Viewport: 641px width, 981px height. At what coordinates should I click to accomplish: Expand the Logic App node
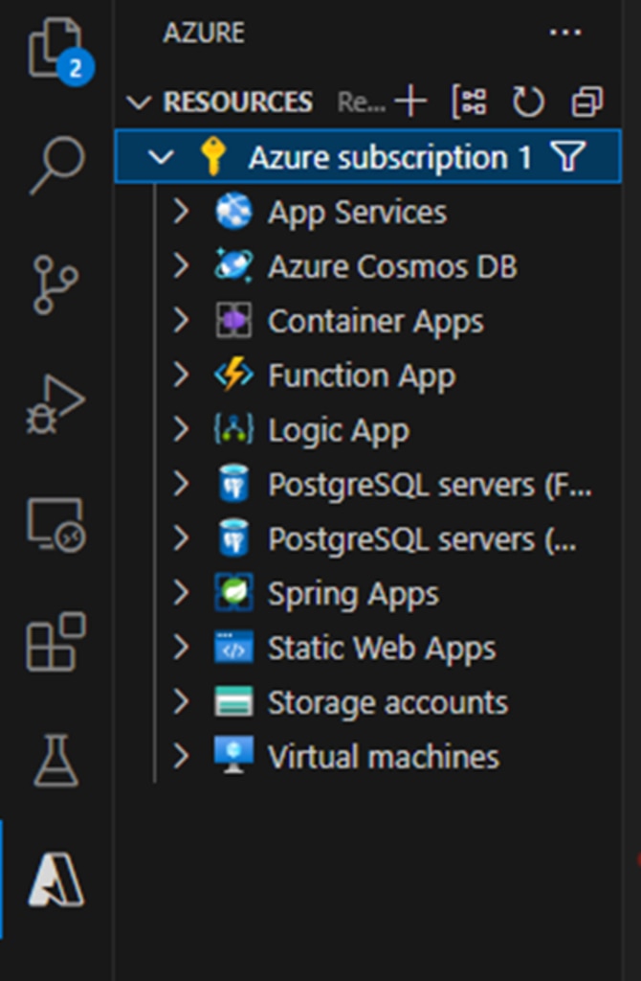coord(181,430)
